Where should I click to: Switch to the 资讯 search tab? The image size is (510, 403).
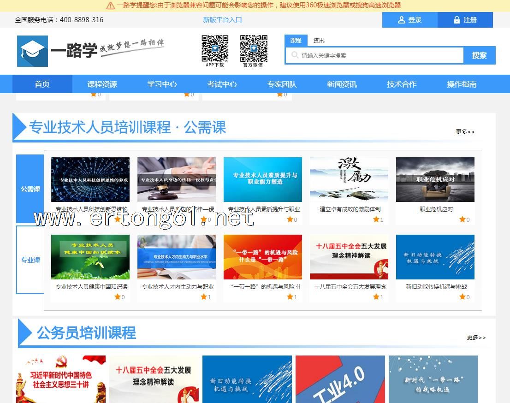coord(319,41)
